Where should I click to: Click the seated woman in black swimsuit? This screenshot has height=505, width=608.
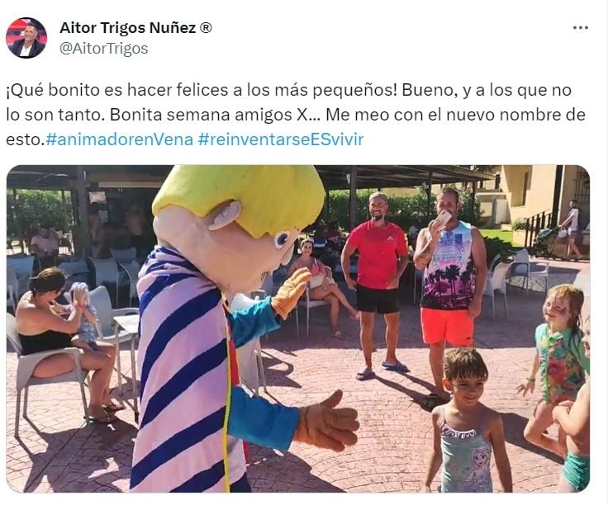coord(62,341)
